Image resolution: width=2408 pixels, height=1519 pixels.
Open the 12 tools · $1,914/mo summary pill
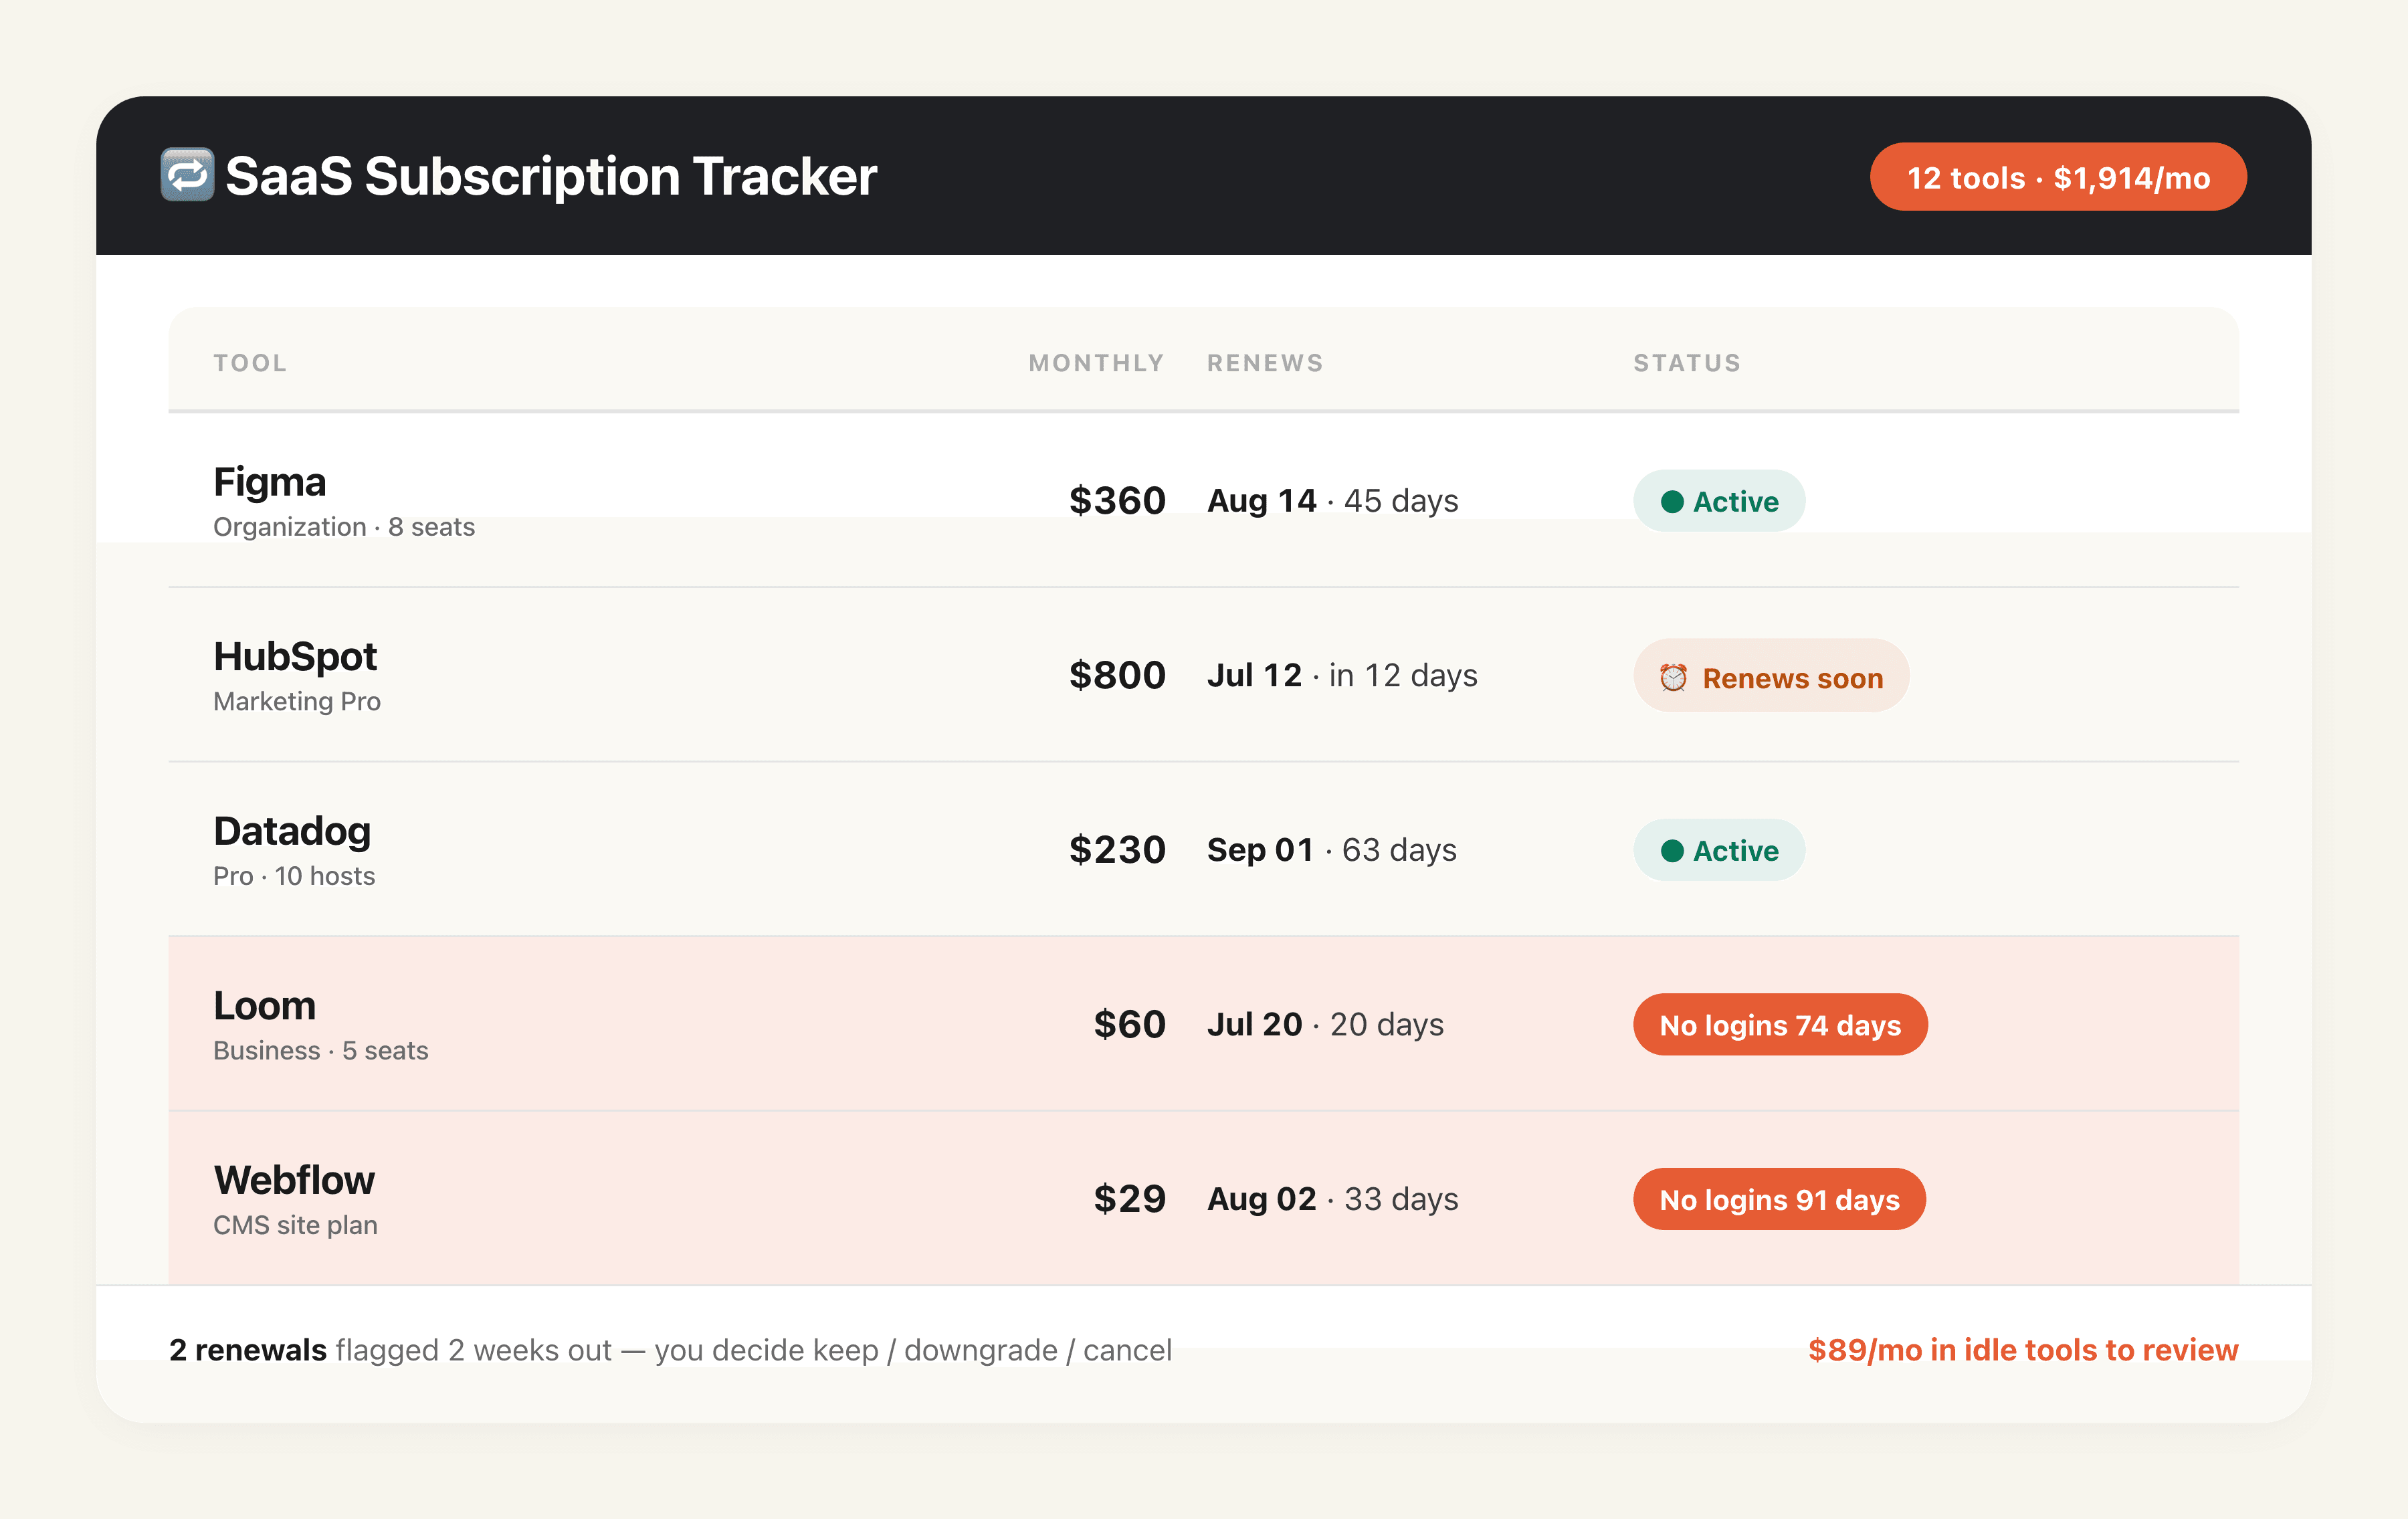(2058, 177)
